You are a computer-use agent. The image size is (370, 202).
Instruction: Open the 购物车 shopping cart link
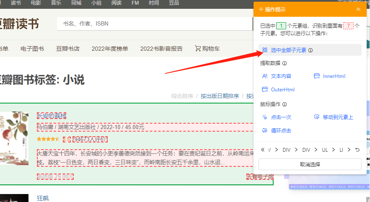pyautogui.click(x=207, y=49)
